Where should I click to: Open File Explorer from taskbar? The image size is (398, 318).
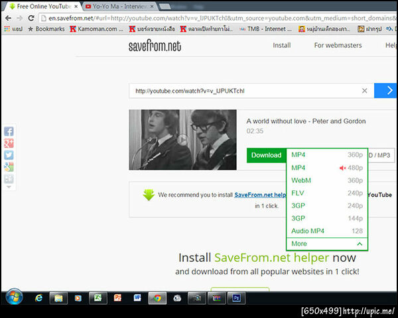click(58, 298)
